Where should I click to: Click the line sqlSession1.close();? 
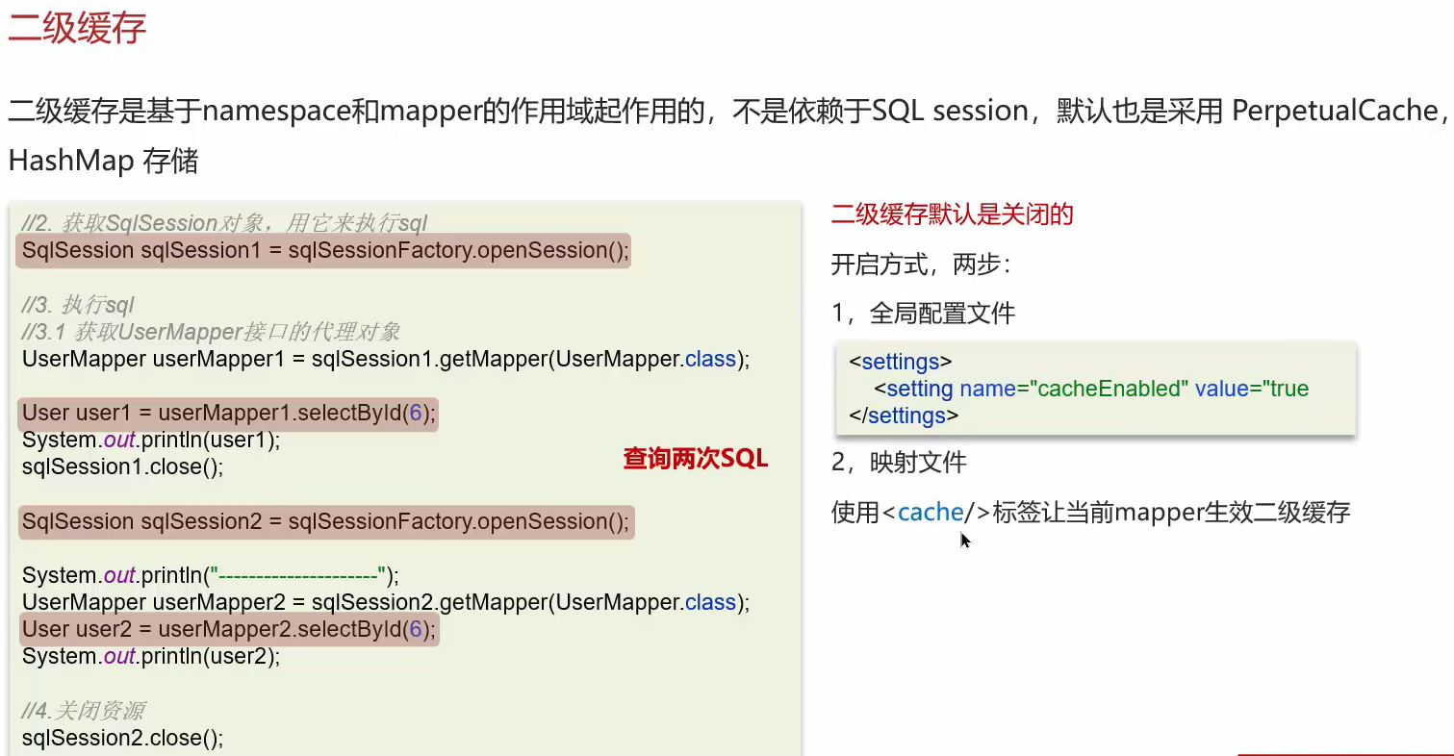point(122,467)
